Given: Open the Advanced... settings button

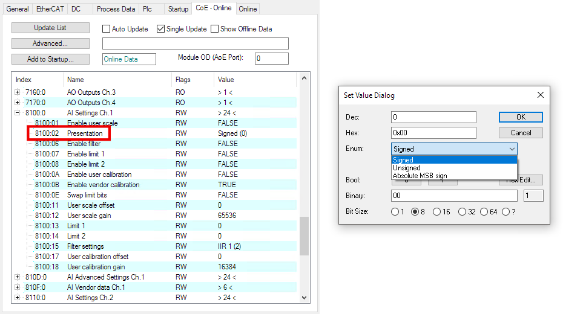Looking at the screenshot, I should (50, 43).
